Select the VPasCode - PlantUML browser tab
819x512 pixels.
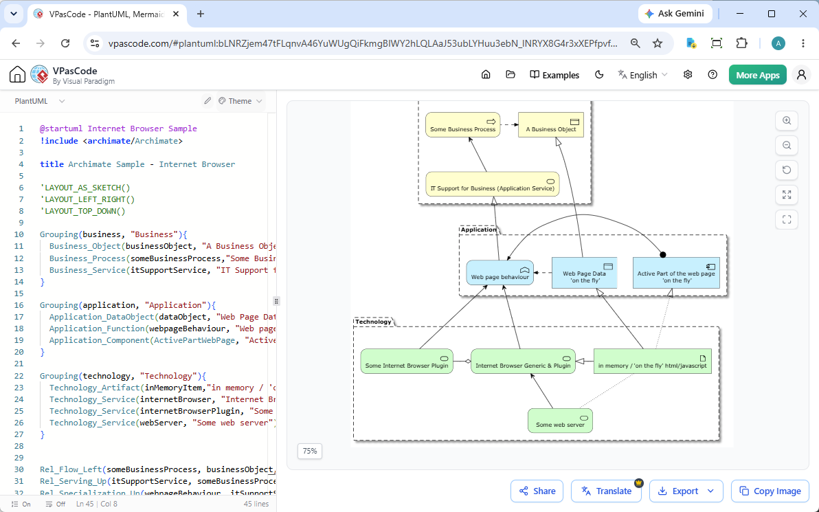pos(106,14)
